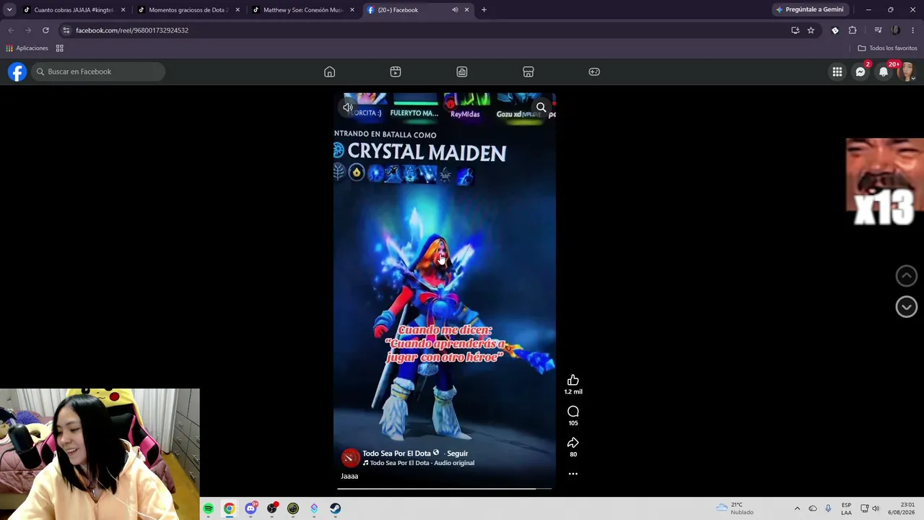Screen dimensions: 924x520
Task: Open the Gaming controller icon
Action: pos(594,71)
